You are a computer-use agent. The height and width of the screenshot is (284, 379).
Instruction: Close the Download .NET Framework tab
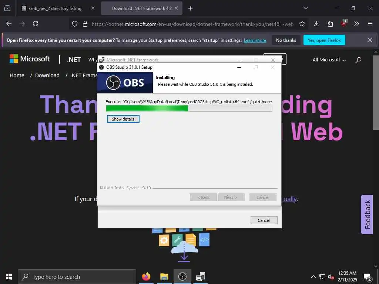[176, 8]
